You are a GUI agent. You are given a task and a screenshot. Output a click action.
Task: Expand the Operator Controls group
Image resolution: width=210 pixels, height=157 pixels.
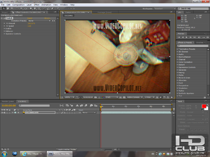(x=4, y=34)
